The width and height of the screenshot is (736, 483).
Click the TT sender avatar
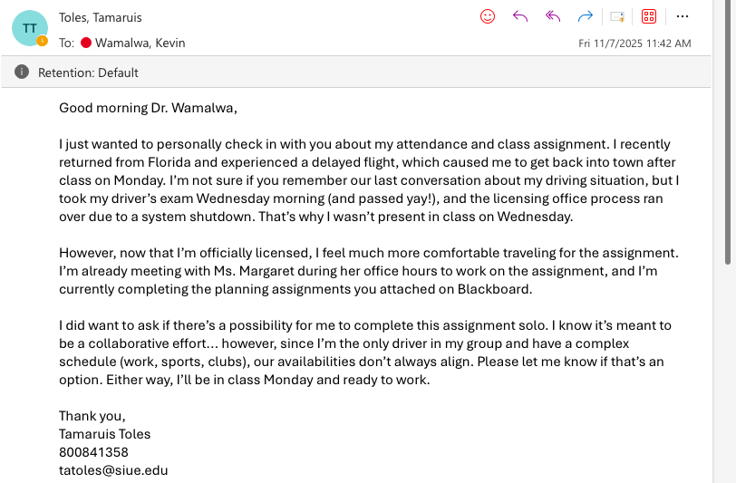tap(30, 28)
